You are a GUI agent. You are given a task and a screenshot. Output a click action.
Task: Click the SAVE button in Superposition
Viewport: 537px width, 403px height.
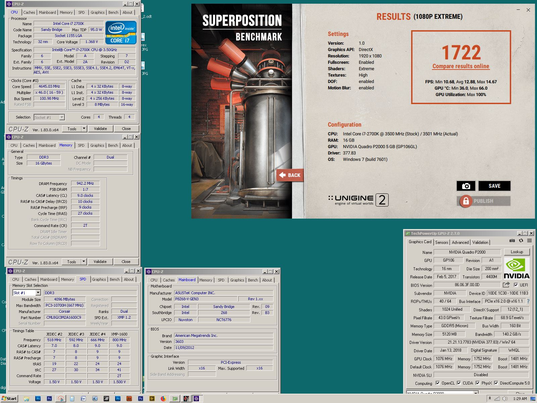[x=494, y=186]
